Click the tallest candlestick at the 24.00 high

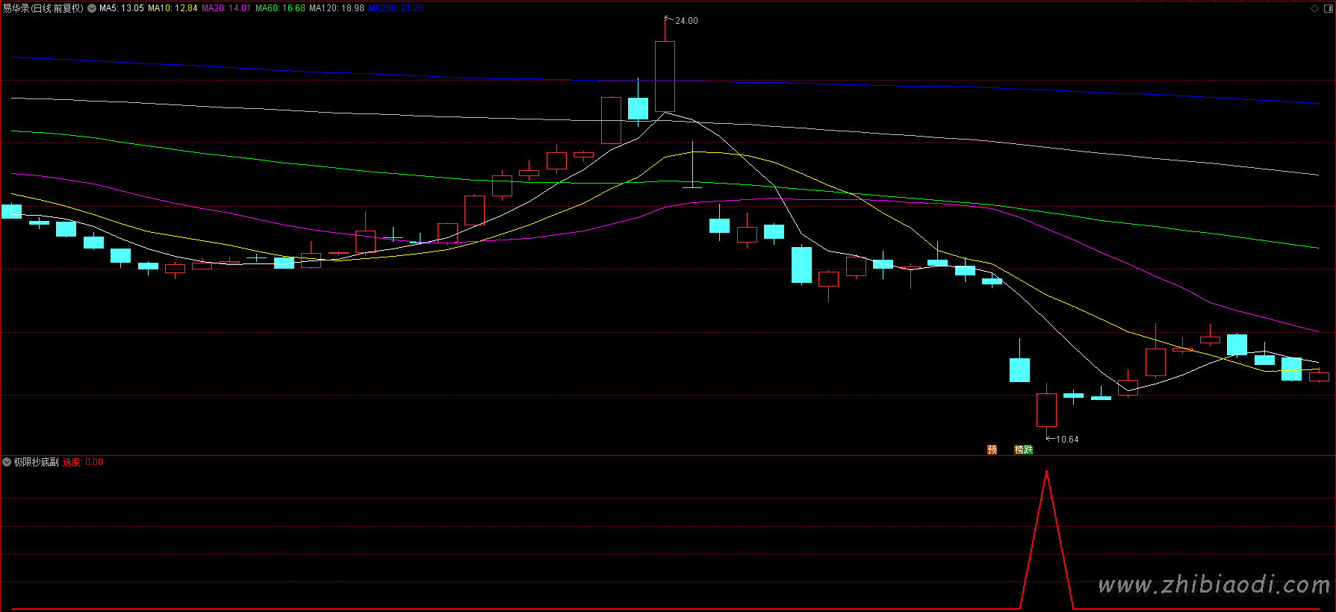point(665,76)
